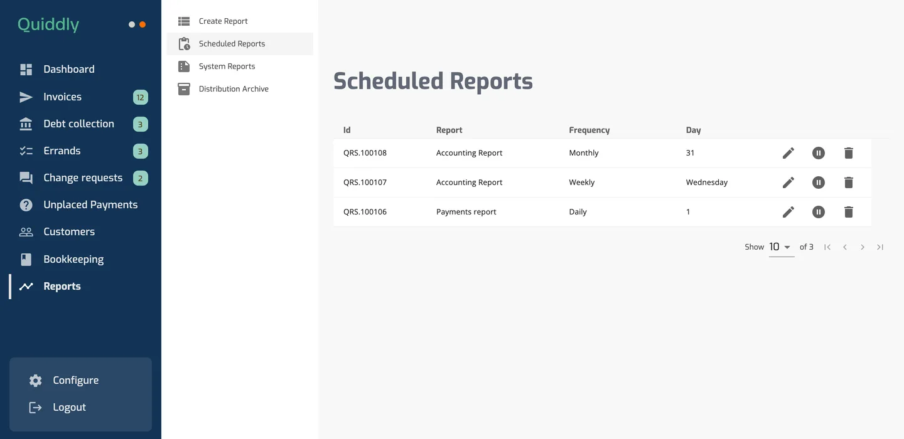The height and width of the screenshot is (439, 904).
Task: Click the Customers people icon
Action: tap(26, 232)
